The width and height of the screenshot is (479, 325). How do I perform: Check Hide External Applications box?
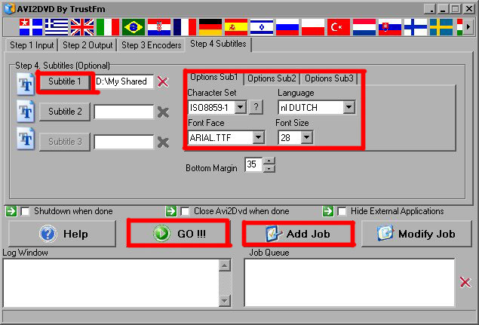pyautogui.click(x=342, y=211)
